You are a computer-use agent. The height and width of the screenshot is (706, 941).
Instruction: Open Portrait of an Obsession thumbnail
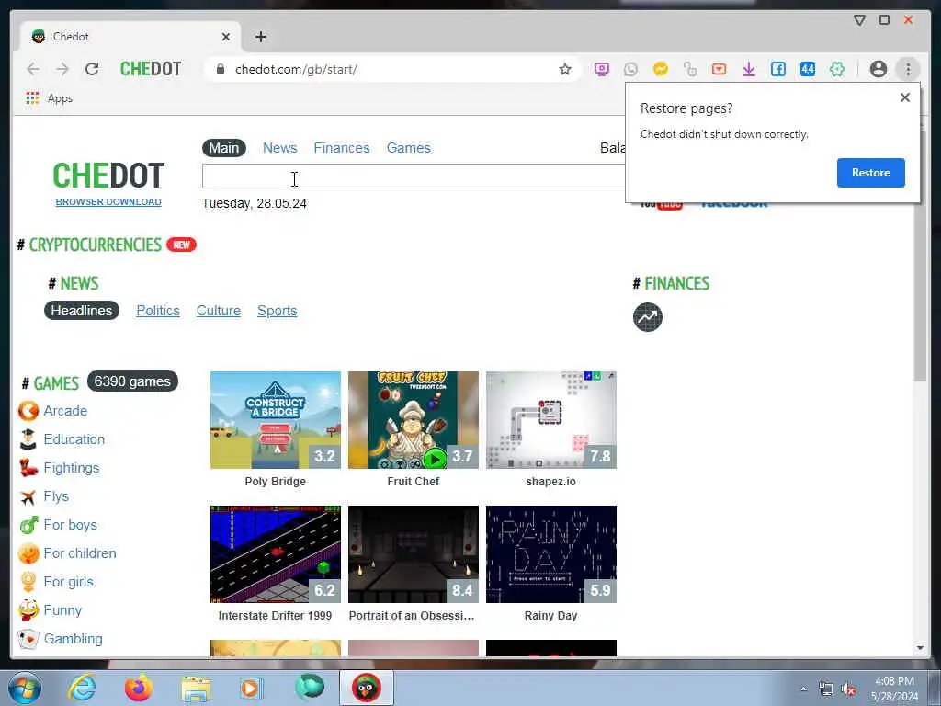tap(414, 554)
